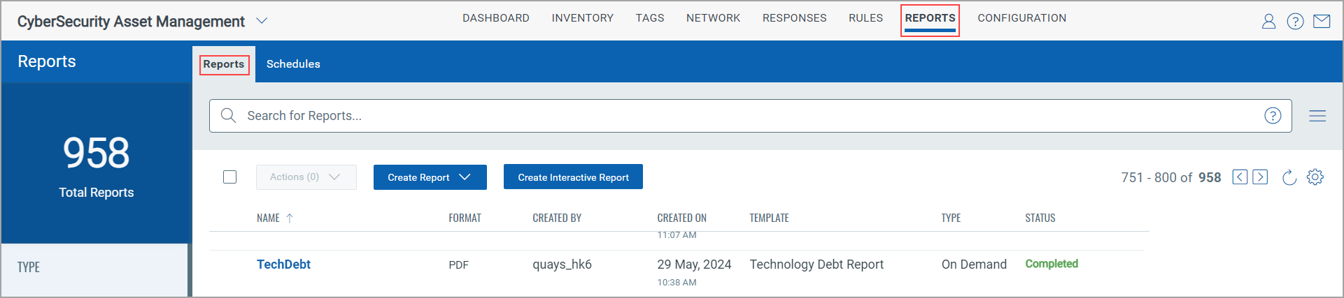Viewport: 1344px width, 298px height.
Task: Refresh the reports list
Action: [1289, 177]
